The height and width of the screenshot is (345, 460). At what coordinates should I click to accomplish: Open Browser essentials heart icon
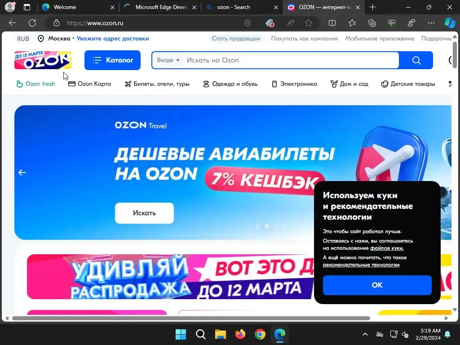pos(392,23)
